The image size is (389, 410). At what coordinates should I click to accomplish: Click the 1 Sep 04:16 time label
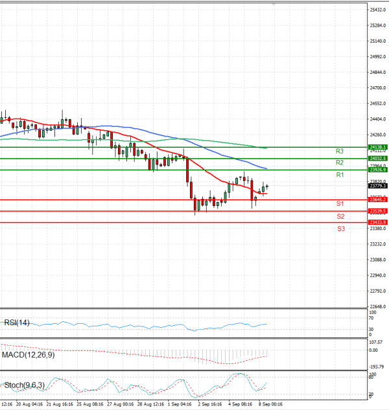click(x=180, y=404)
